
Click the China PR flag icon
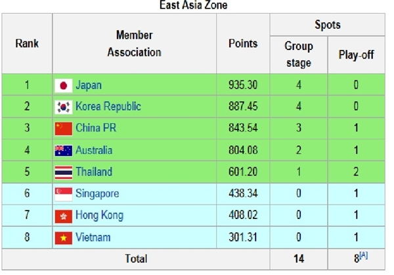[64, 129]
